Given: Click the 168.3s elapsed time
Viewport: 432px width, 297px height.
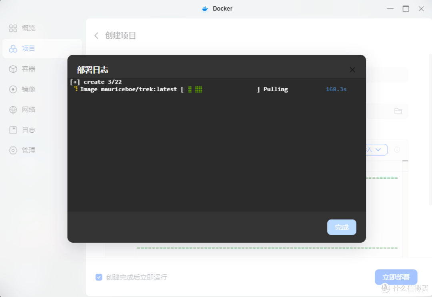Looking at the screenshot, I should coord(336,89).
